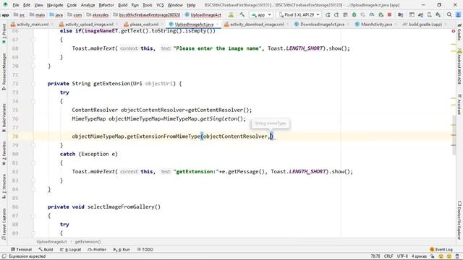
Task: Open the Logcat tool window
Action: coord(70,249)
